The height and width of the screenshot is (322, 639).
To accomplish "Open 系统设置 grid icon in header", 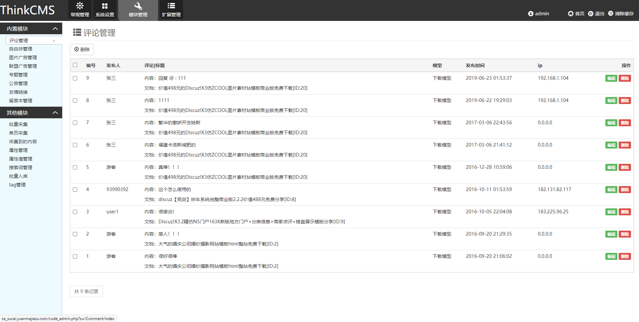I will 105,6.
